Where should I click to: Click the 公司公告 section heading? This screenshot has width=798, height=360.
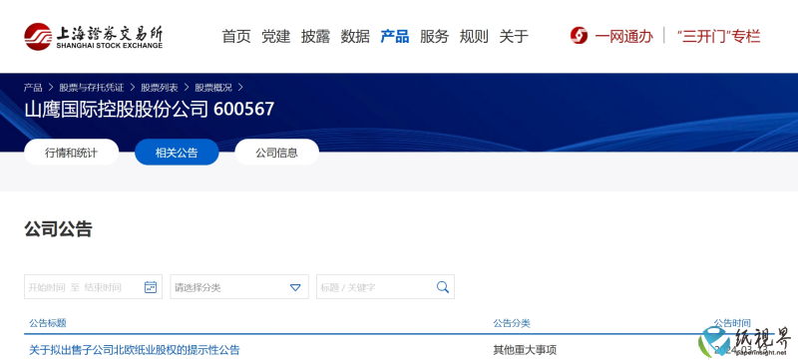tap(58, 229)
